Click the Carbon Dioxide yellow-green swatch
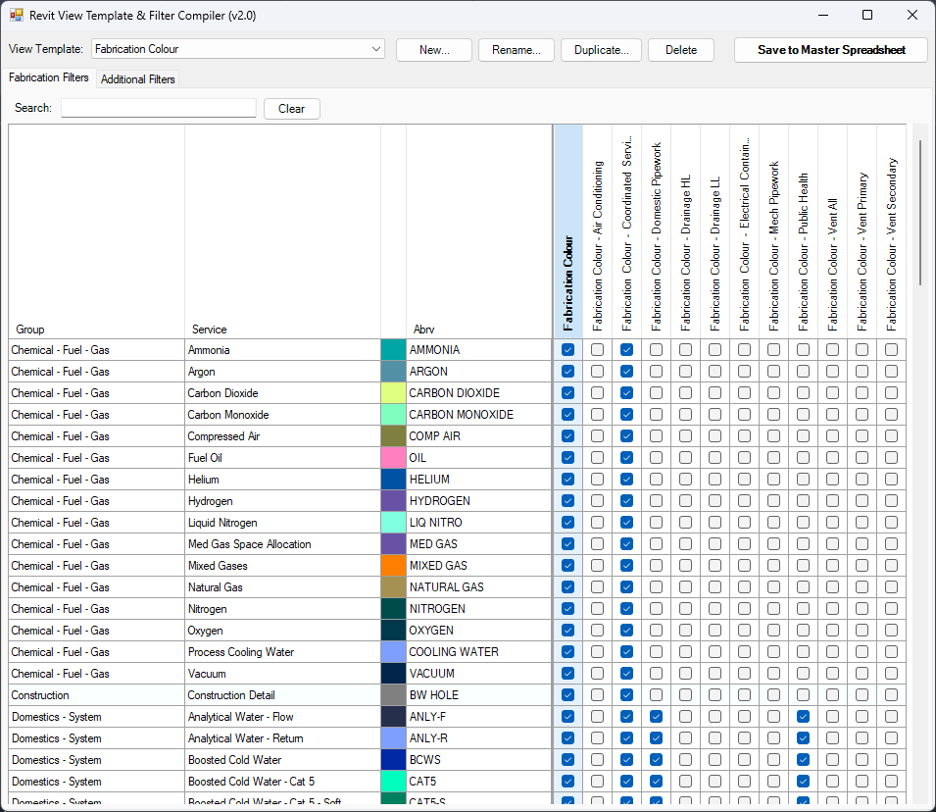 [x=393, y=392]
